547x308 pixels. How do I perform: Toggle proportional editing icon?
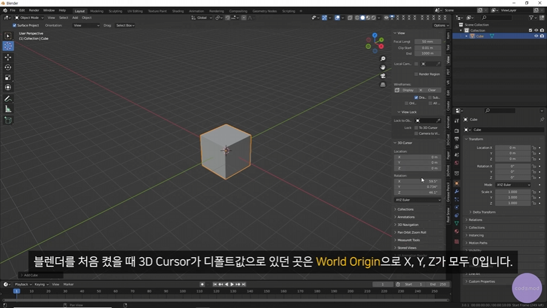pos(244,18)
